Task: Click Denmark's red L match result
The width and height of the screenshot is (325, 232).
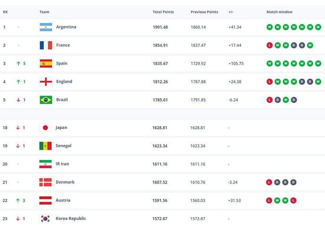Action: (x=269, y=182)
